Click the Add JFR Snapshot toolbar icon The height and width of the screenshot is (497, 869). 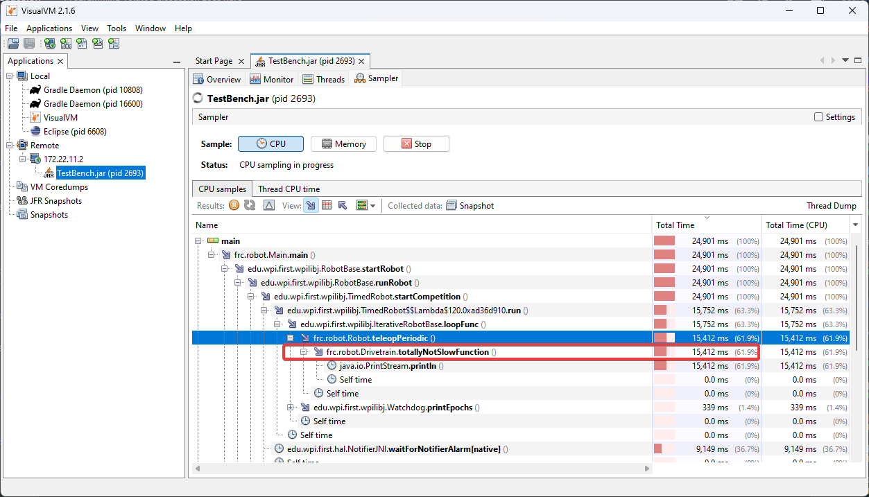click(x=98, y=43)
